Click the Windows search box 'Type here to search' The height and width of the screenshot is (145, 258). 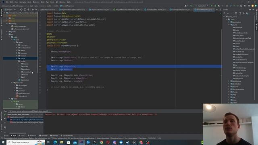click(26, 142)
